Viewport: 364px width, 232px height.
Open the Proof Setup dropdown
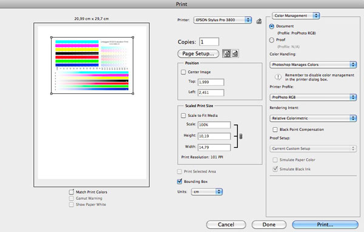click(313, 148)
